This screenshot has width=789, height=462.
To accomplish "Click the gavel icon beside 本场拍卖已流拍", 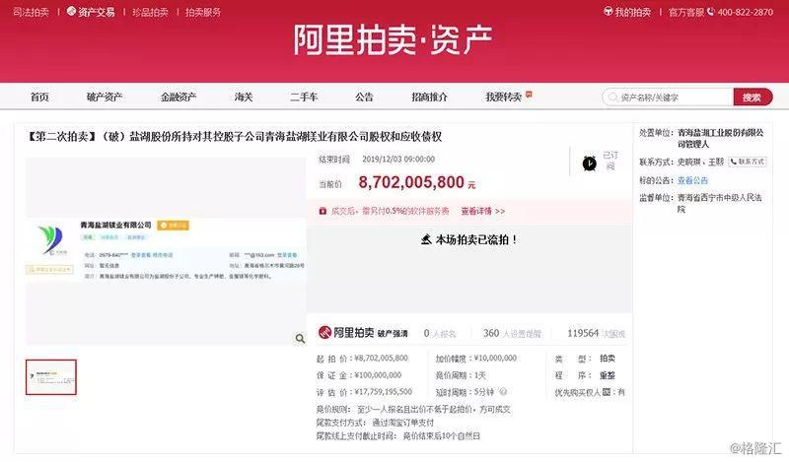I will click(x=426, y=239).
